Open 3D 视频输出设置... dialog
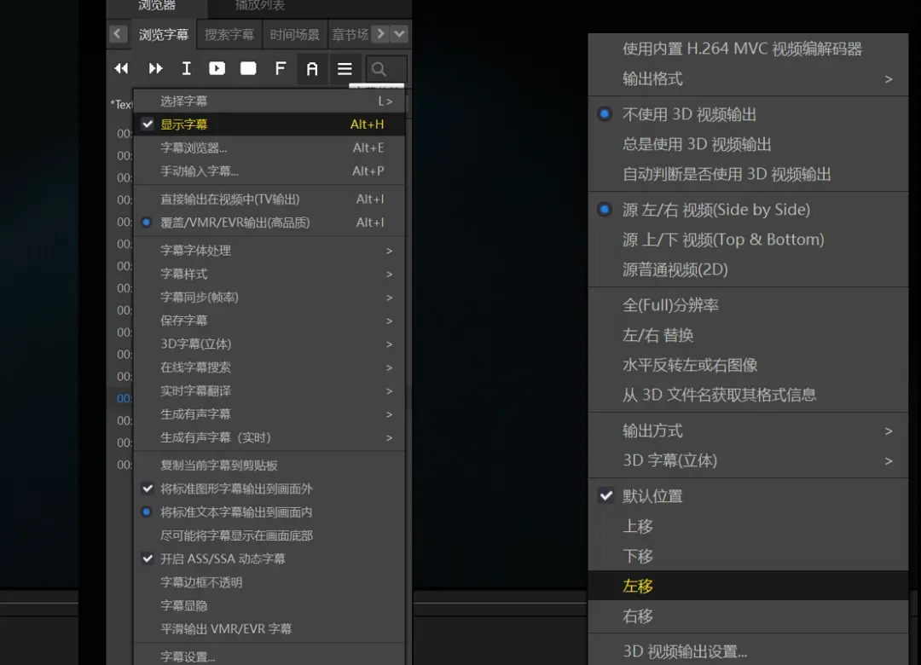Screen dimensions: 921x665 685,652
